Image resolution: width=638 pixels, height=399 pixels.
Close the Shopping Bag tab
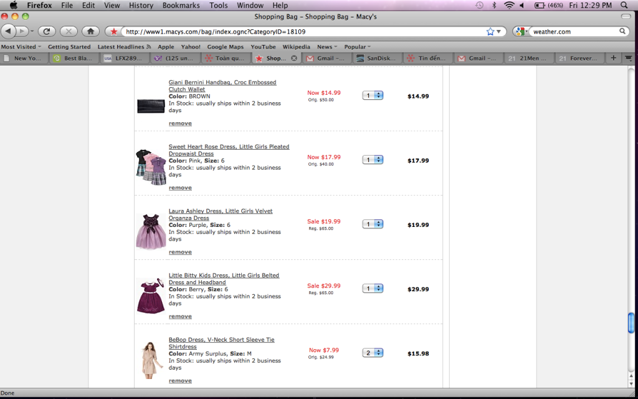[294, 58]
